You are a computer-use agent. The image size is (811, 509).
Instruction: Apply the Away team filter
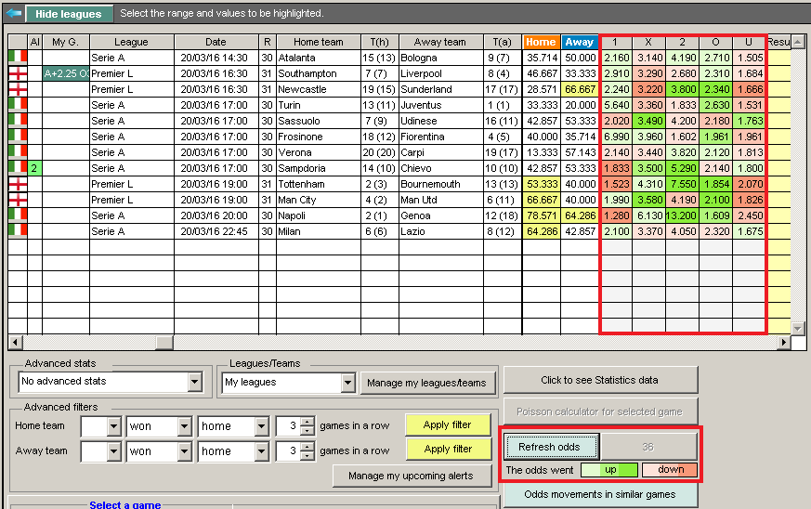pyautogui.click(x=448, y=449)
